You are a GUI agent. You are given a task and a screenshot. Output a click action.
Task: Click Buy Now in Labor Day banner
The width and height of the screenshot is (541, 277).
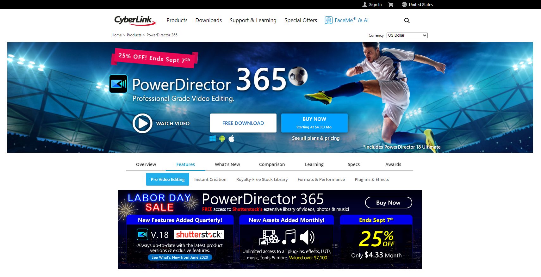[x=389, y=203]
